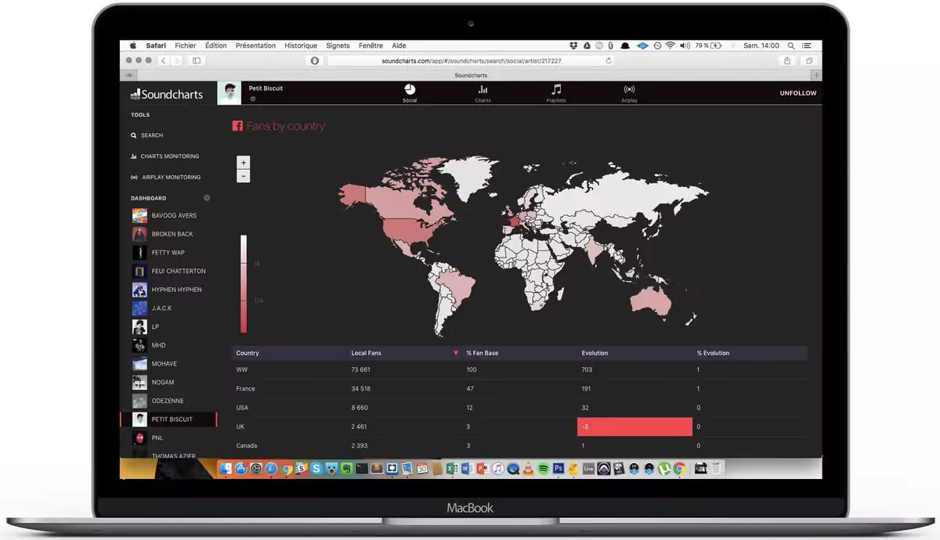Toggle the Safari sidebar button
The width and height of the screenshot is (940, 540).
[197, 60]
